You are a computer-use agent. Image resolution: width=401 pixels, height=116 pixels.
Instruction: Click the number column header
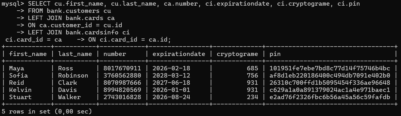(115, 54)
